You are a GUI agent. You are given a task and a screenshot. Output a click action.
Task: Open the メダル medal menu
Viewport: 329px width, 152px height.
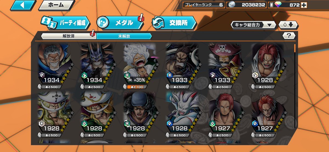(120, 23)
